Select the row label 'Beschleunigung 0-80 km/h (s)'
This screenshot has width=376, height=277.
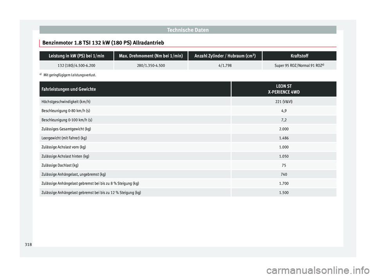tap(66, 111)
